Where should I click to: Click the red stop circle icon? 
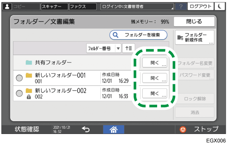[x=183, y=129]
